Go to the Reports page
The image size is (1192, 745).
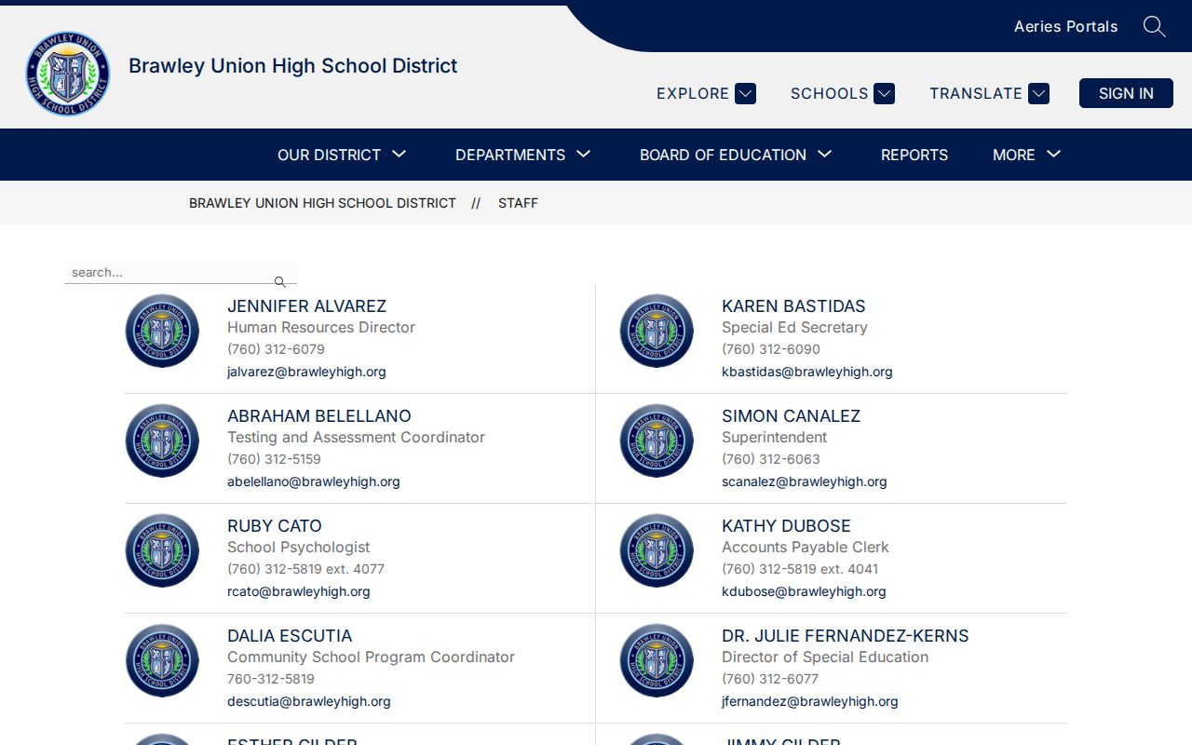914,155
